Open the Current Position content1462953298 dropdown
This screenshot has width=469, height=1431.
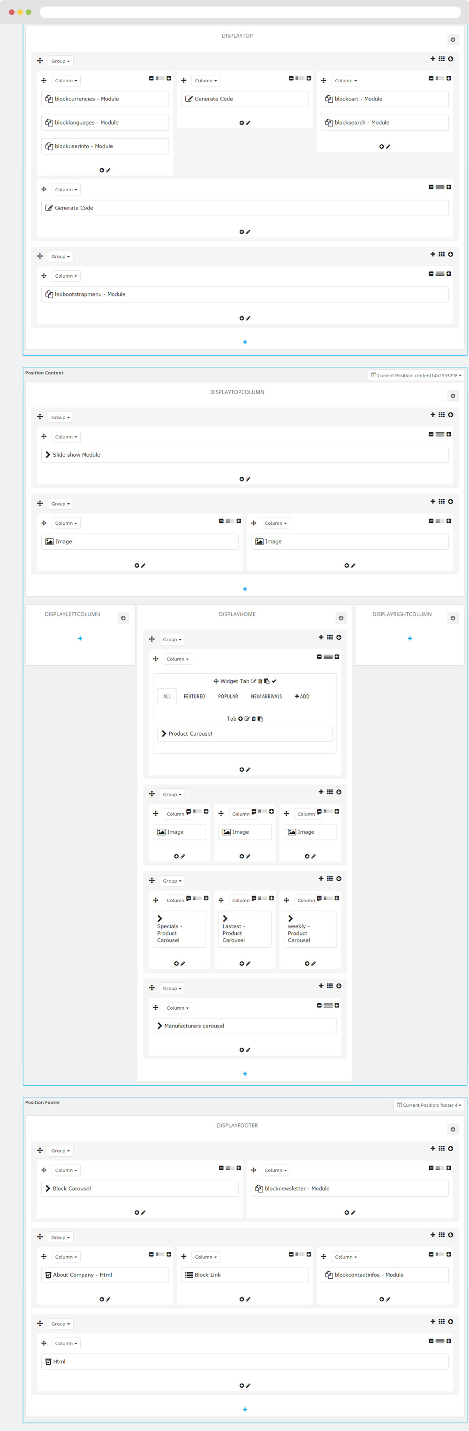click(x=416, y=375)
